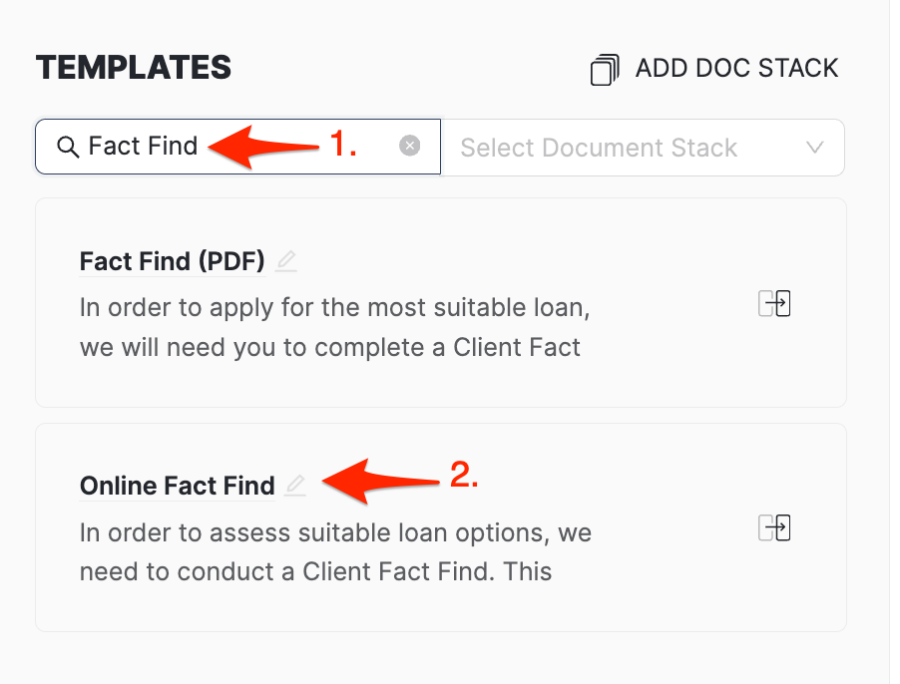Clear the template search text
Image resolution: width=900 pixels, height=684 pixels.
409,147
